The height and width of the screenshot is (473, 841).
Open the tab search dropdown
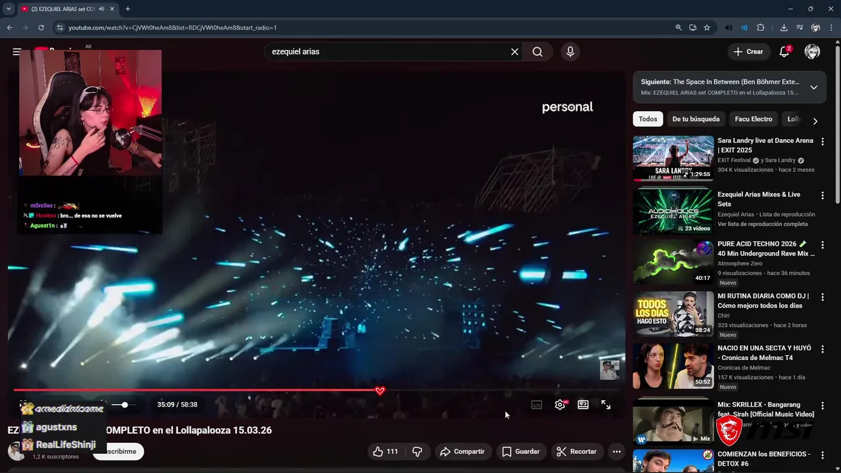(x=9, y=9)
